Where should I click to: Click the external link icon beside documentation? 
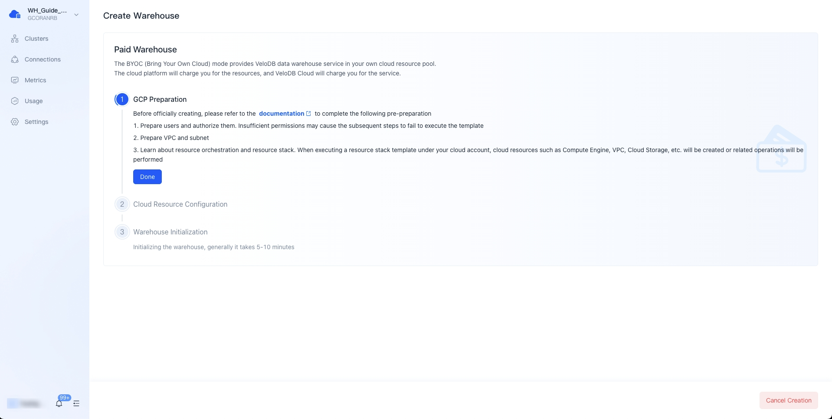[x=308, y=114]
